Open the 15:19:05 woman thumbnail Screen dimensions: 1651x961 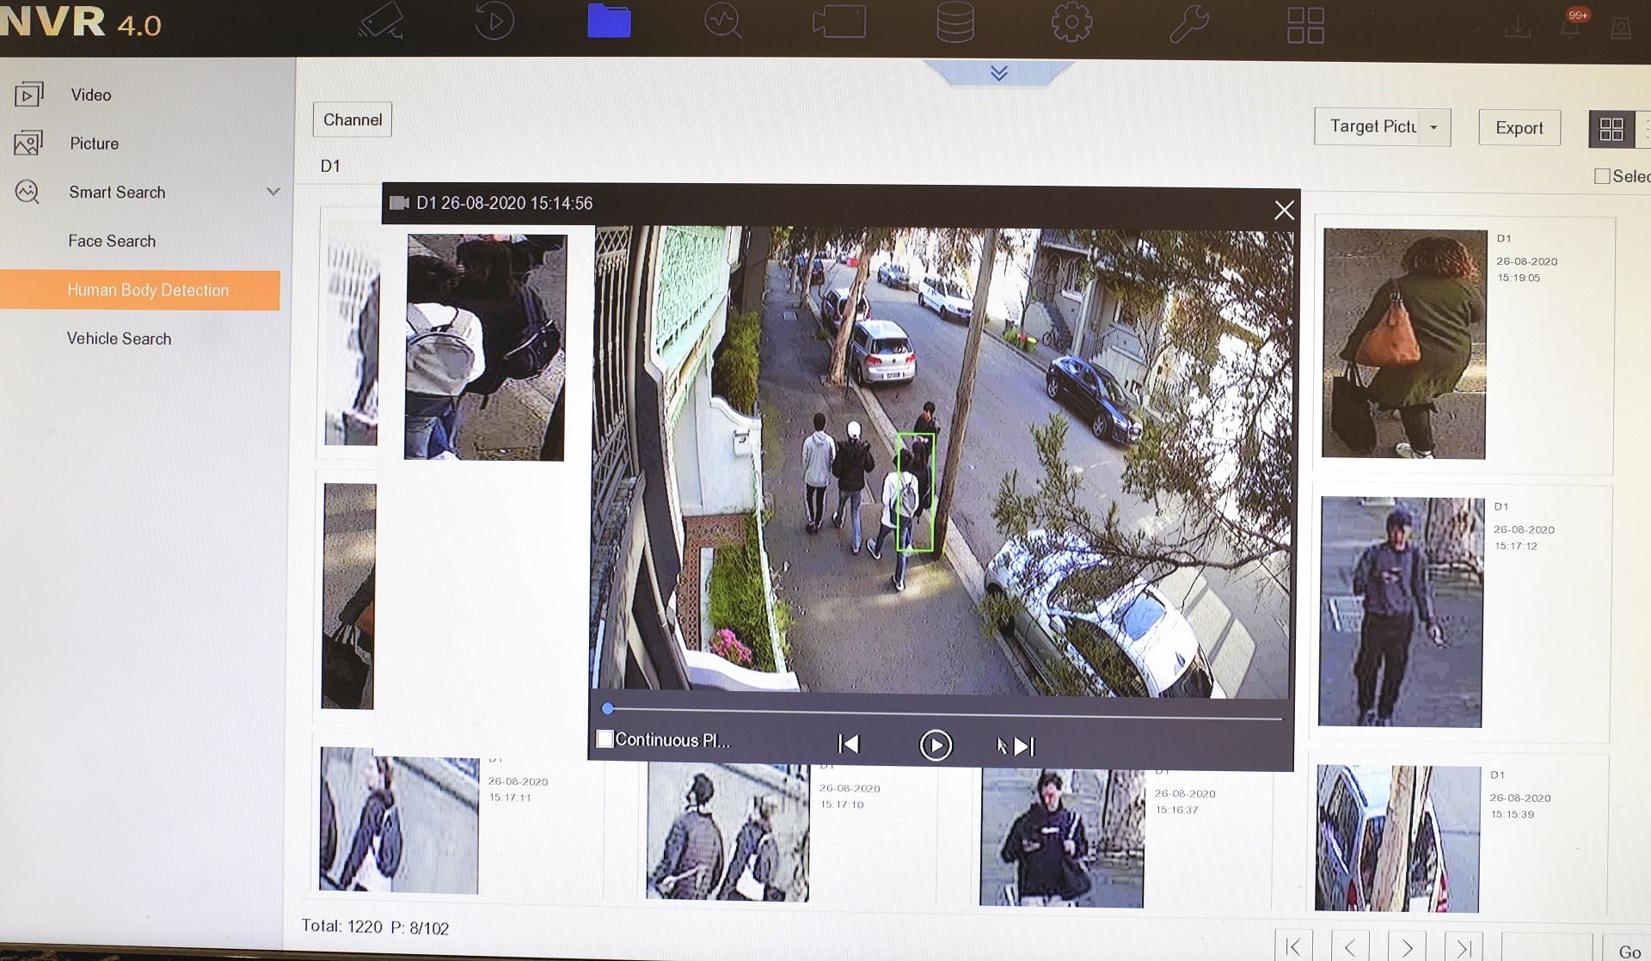click(x=1402, y=344)
